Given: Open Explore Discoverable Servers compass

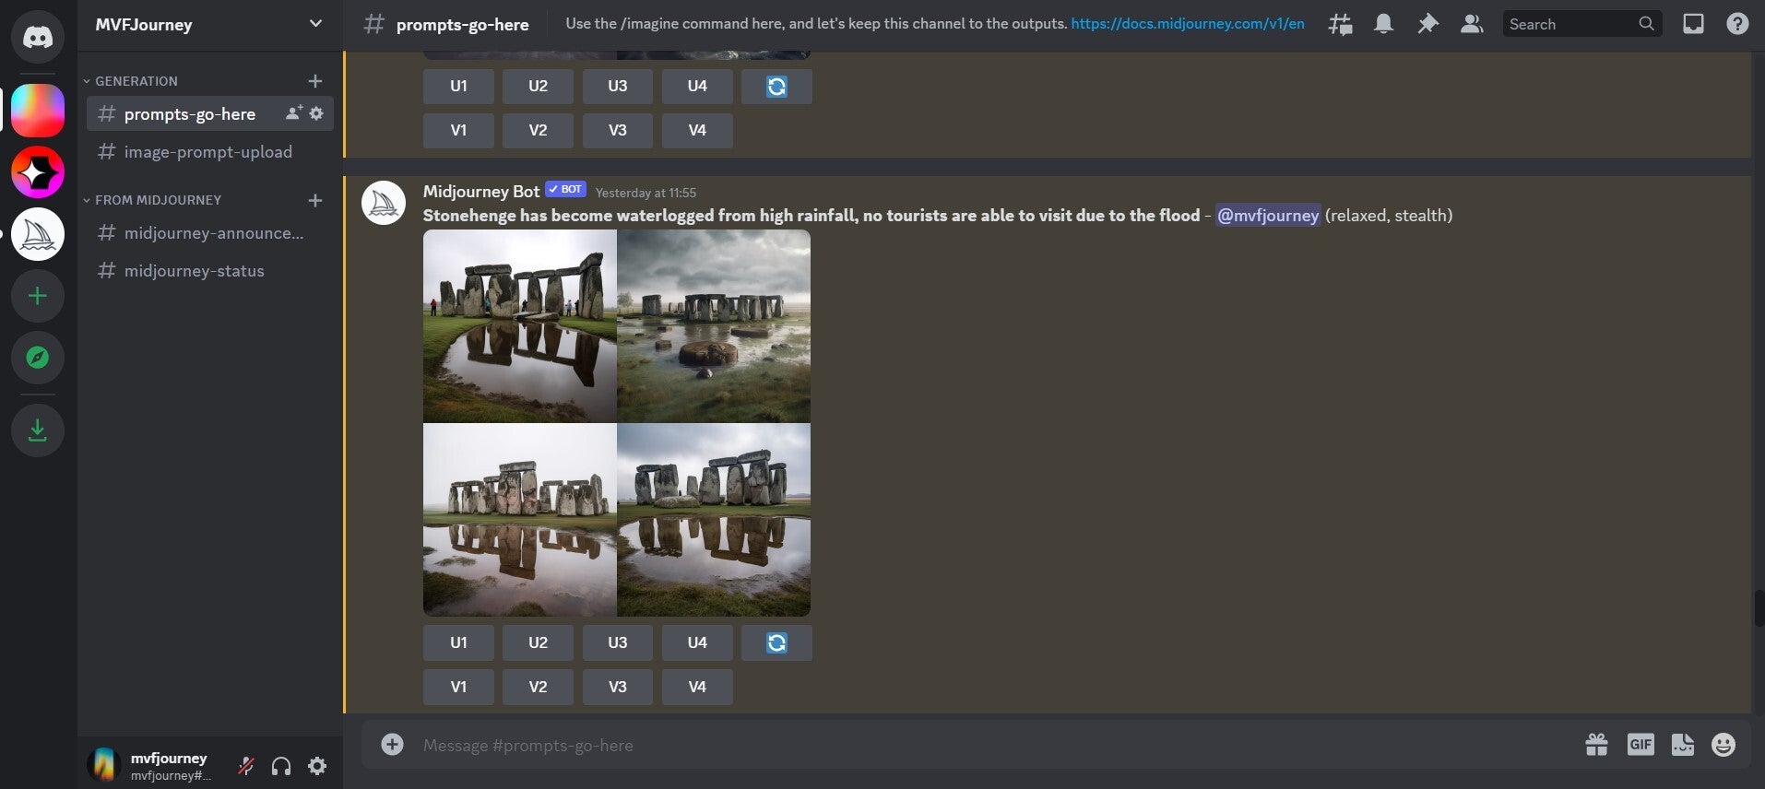Looking at the screenshot, I should pos(38,358).
